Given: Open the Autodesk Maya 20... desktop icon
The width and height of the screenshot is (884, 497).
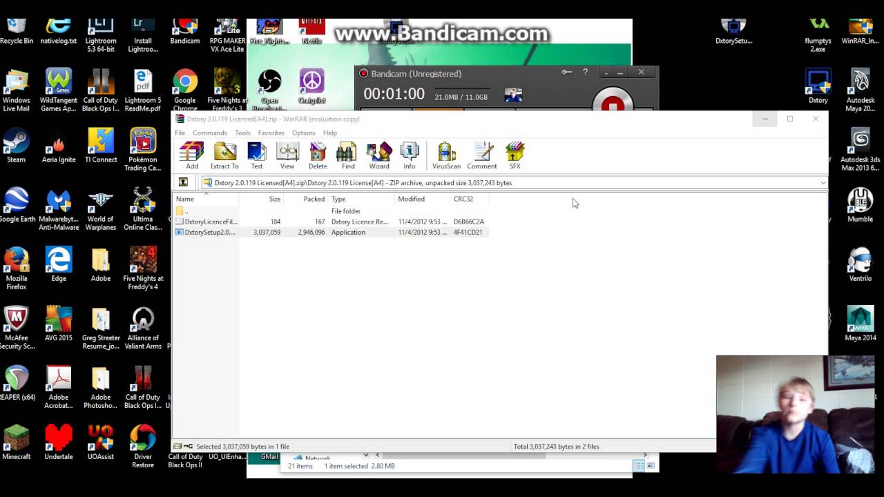Looking at the screenshot, I should coord(861,91).
